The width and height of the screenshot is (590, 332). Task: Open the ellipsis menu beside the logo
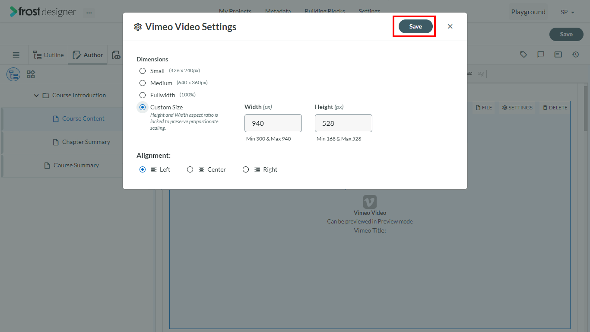pos(89,13)
